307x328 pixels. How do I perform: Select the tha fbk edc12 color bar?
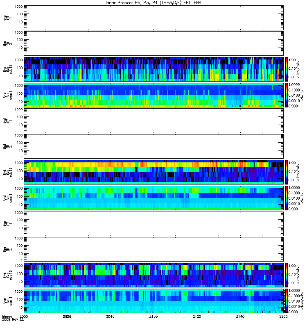287,69
